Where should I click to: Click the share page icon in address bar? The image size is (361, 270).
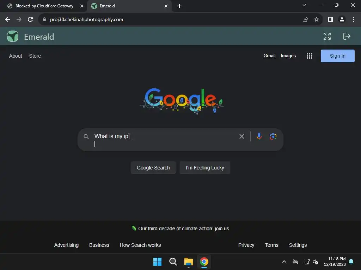305,20
